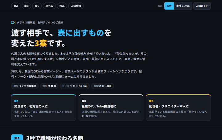Open the 入稿ガイド button

[202, 6]
